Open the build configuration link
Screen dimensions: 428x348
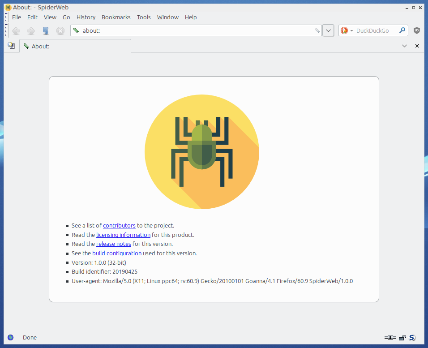117,253
